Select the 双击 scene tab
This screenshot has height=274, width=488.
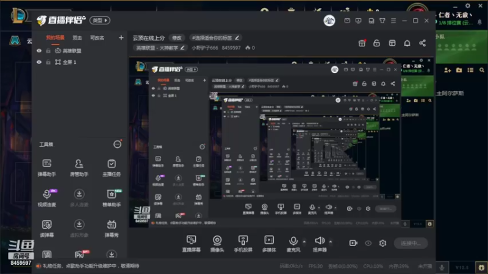77,38
